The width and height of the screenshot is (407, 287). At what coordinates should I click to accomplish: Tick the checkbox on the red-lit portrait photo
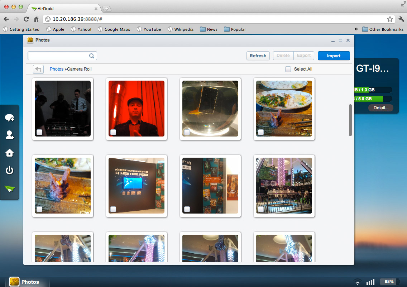click(113, 133)
